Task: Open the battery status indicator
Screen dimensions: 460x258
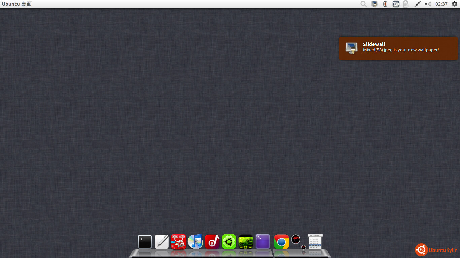Action: click(x=406, y=4)
